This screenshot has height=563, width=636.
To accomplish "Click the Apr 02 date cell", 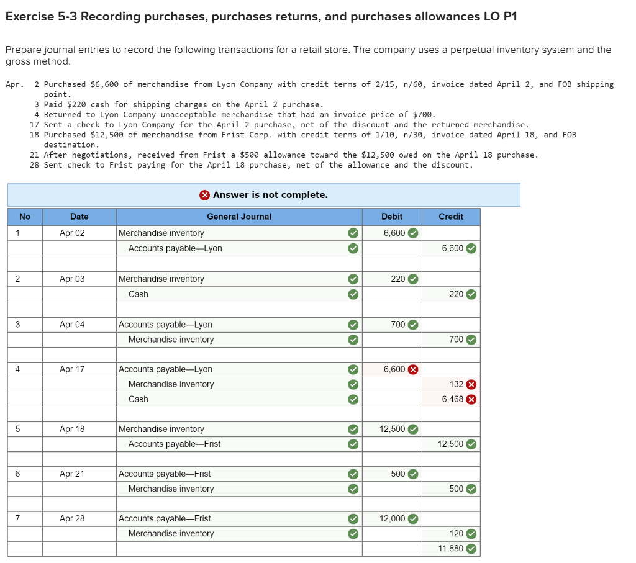I will (79, 233).
